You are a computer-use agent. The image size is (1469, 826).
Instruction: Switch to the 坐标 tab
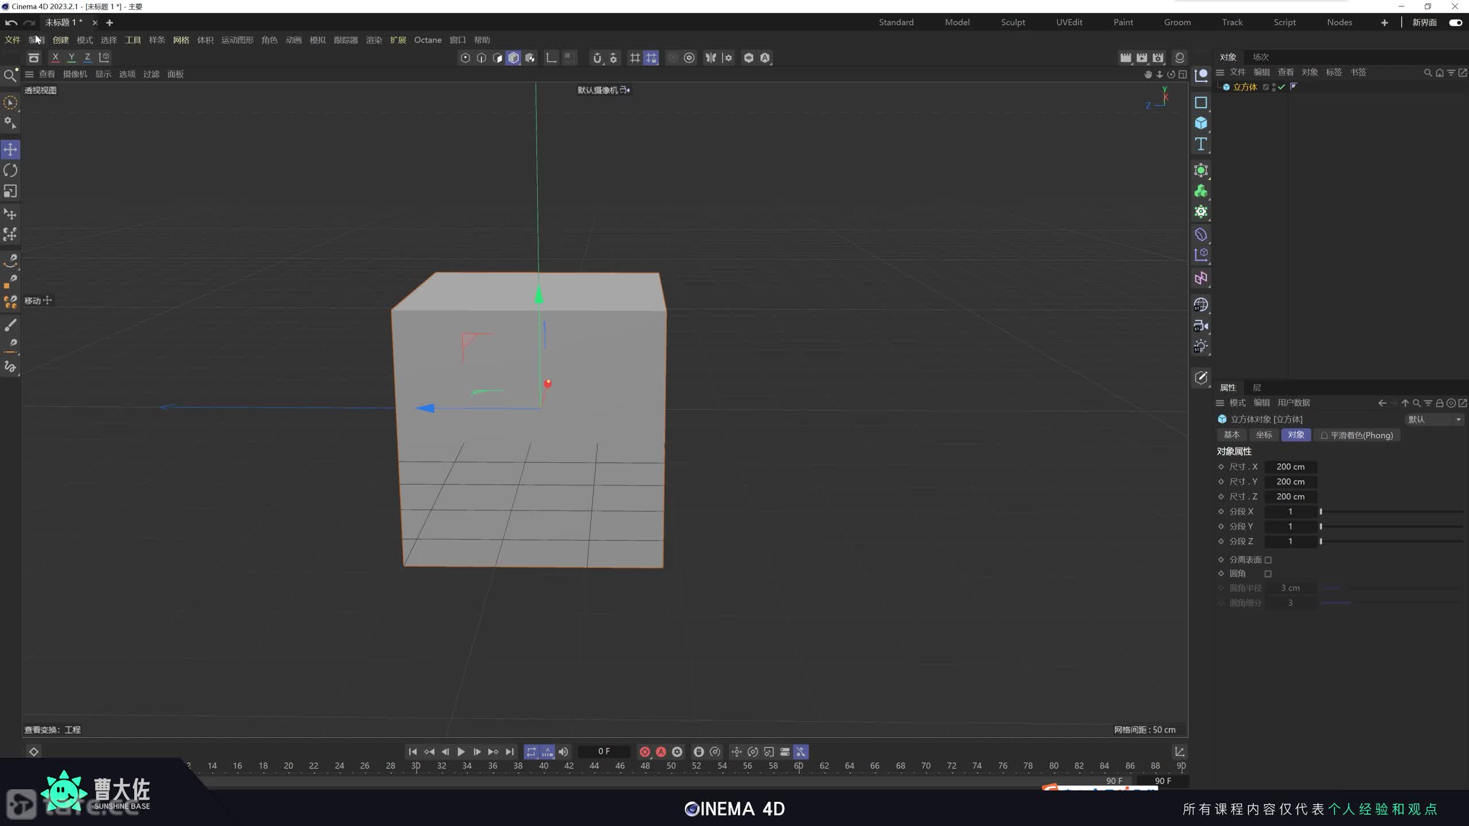(1264, 435)
